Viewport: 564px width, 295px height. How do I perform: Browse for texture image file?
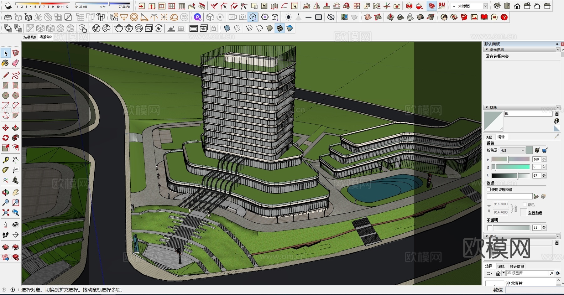[x=536, y=196]
